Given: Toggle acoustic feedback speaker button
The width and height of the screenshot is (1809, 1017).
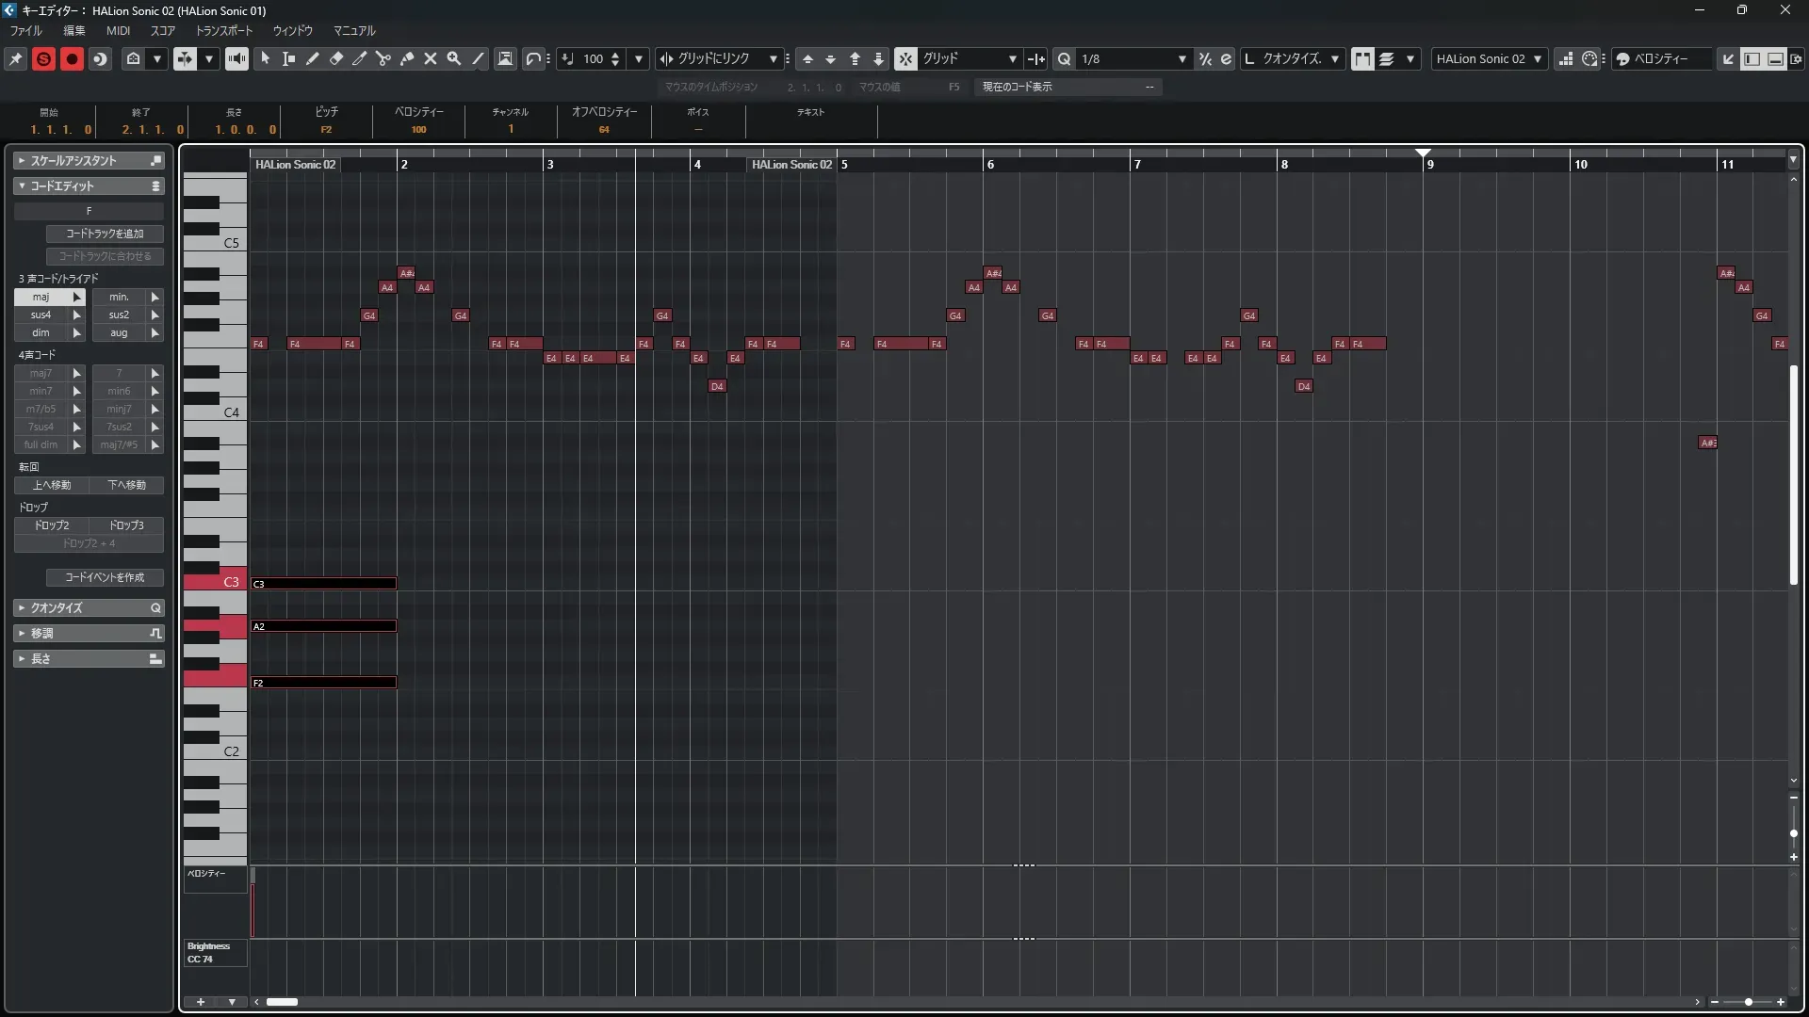Looking at the screenshot, I should pyautogui.click(x=236, y=58).
